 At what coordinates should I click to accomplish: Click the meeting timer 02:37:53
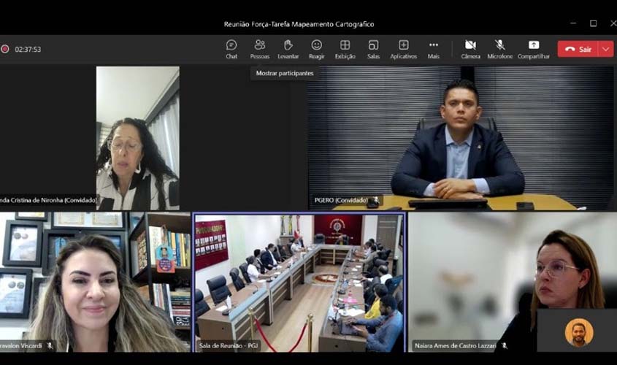[28, 50]
